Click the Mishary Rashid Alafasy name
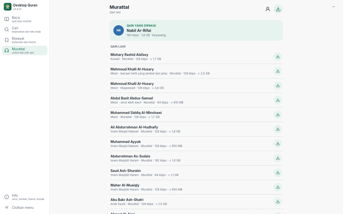343x214 pixels. click(x=129, y=55)
